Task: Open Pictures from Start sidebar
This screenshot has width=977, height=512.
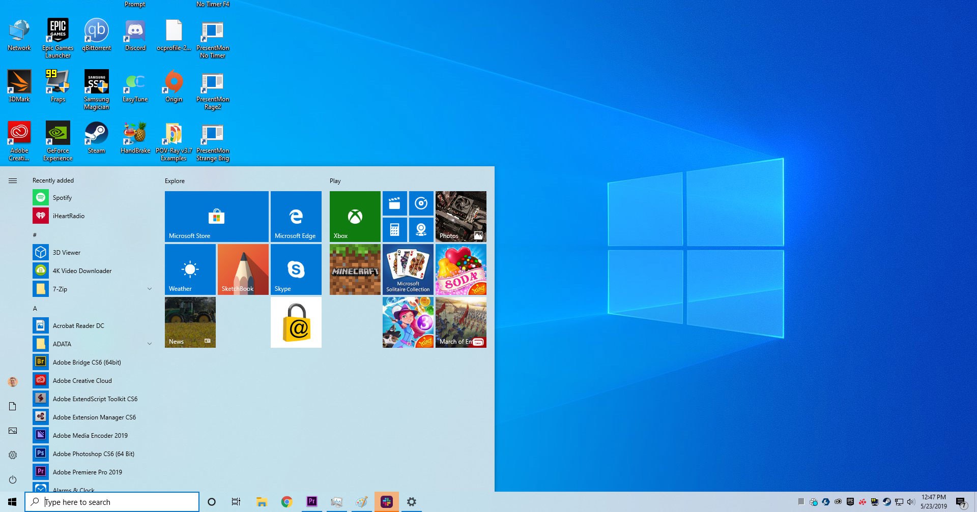Action: tap(13, 431)
